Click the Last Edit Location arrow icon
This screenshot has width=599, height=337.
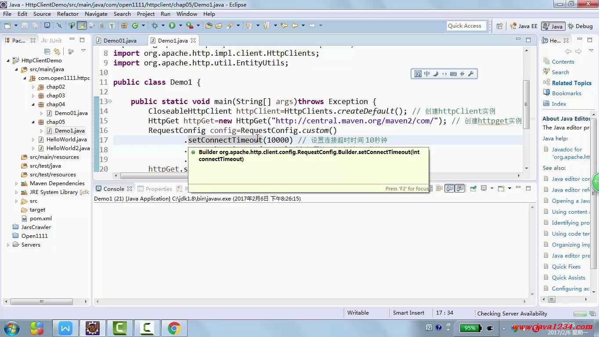pyautogui.click(x=284, y=25)
